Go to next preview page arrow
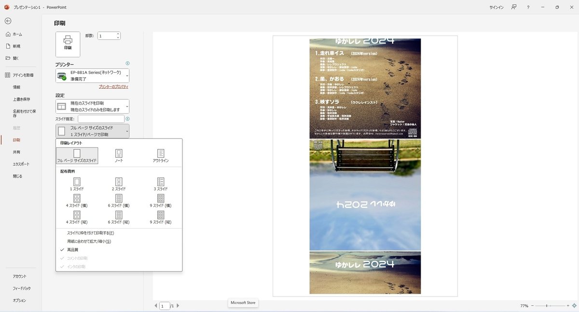The width and height of the screenshot is (579, 312). point(178,306)
